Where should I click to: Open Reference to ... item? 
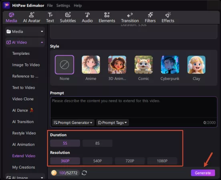click(25, 76)
